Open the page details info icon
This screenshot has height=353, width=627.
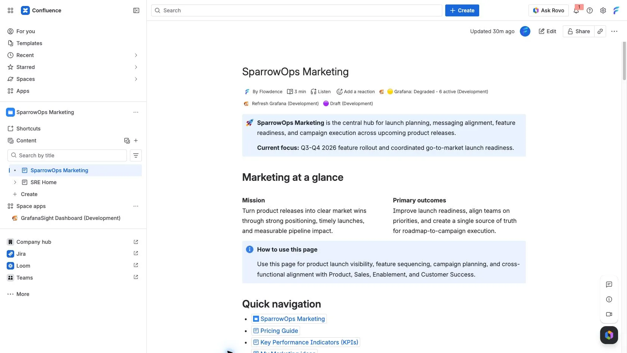click(x=609, y=299)
